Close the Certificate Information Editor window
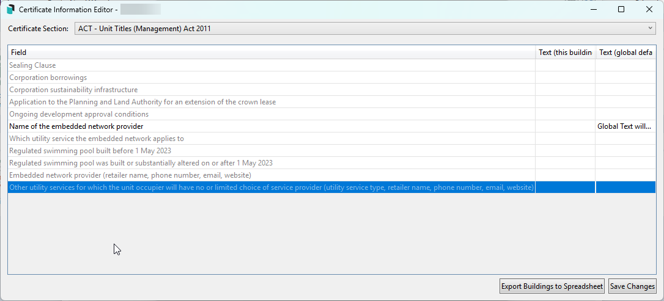664x301 pixels. click(649, 9)
